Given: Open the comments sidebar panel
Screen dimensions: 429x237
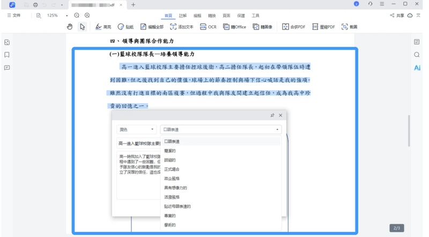Looking at the screenshot, I should [x=7, y=68].
